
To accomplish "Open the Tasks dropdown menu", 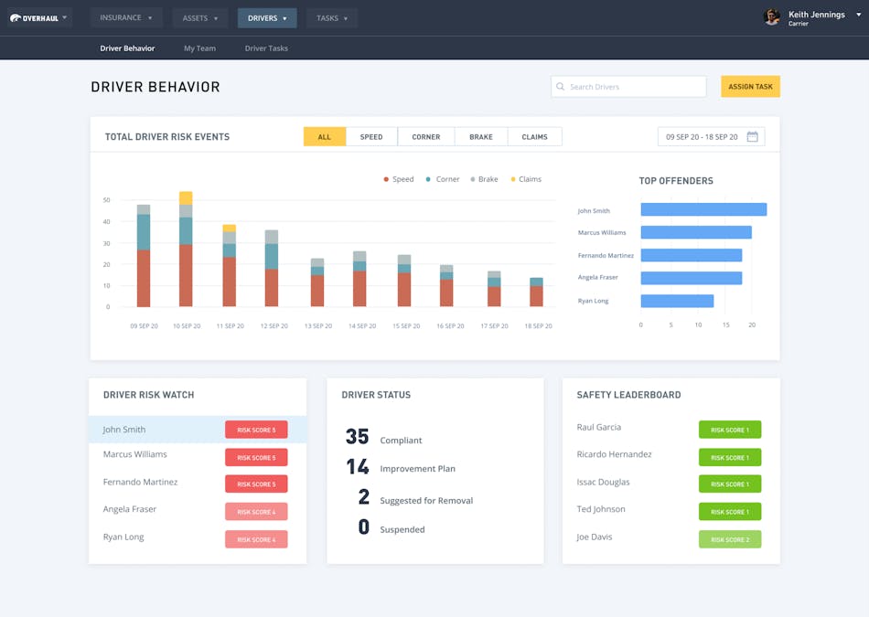I will click(x=331, y=17).
